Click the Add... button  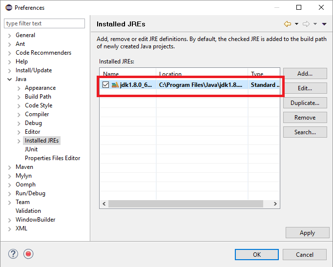tap(305, 73)
